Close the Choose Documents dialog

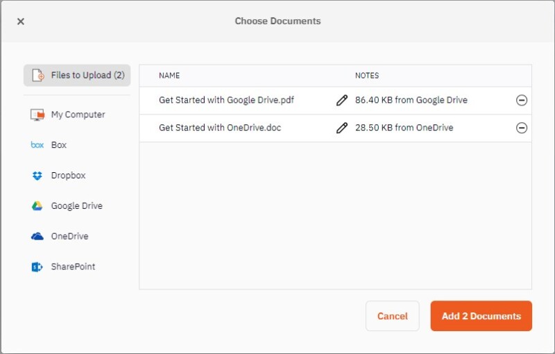pos(21,22)
